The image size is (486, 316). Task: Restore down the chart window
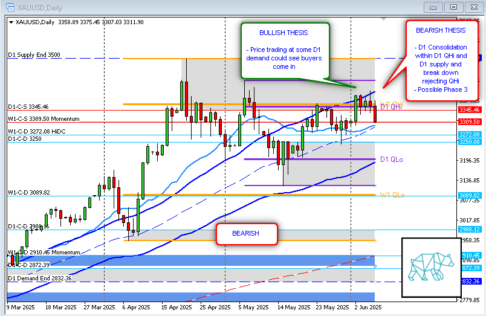click(454, 7)
